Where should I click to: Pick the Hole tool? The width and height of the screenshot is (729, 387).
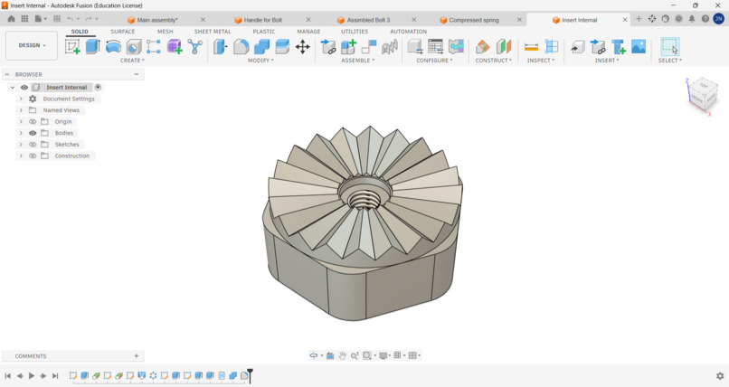(134, 46)
